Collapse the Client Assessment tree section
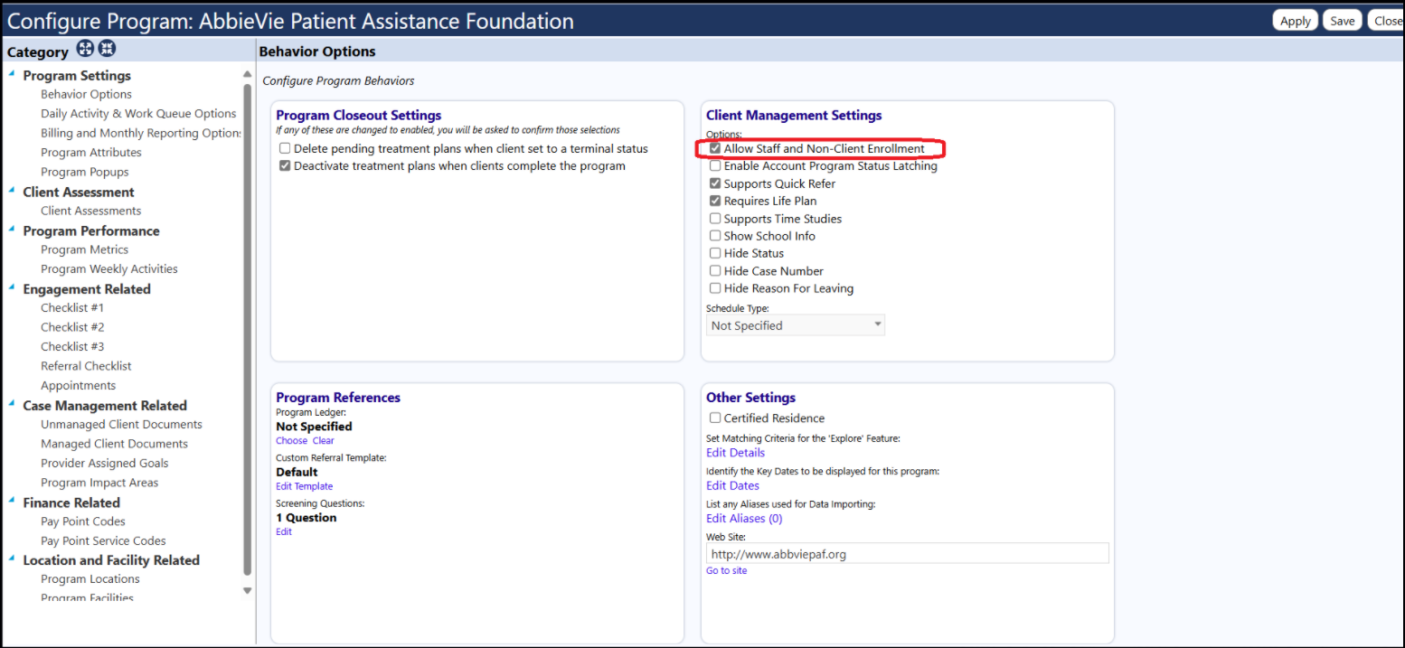 click(12, 191)
